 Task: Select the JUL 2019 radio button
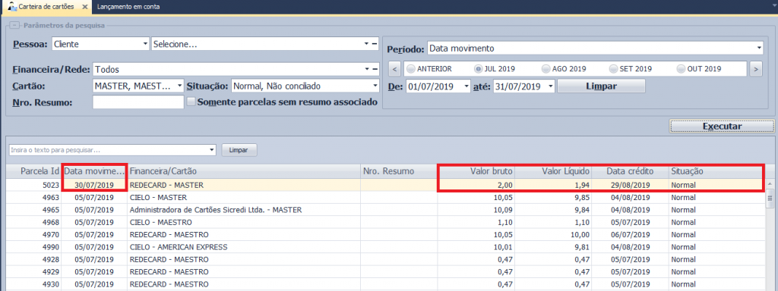(x=479, y=69)
